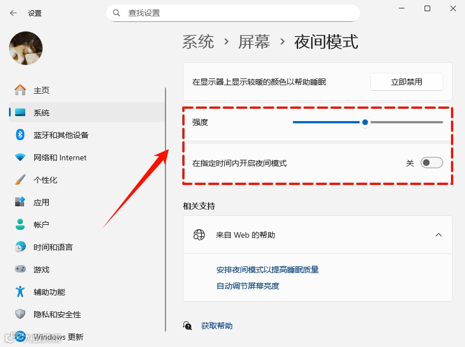Open 帐户 settings
Screen dimensions: 465x347
pyautogui.click(x=87, y=224)
